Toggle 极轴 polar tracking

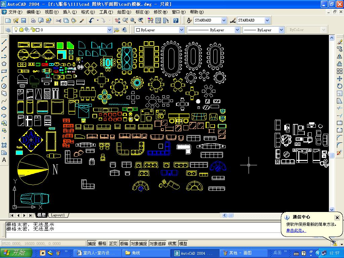[124, 244]
